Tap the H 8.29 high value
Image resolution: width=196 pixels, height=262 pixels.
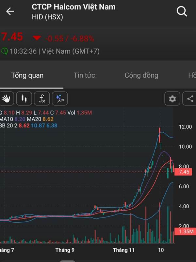point(24,113)
